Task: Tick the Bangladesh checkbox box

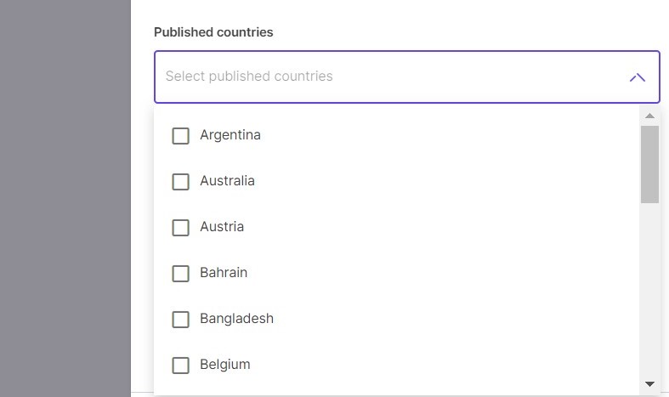Action: [x=180, y=320]
